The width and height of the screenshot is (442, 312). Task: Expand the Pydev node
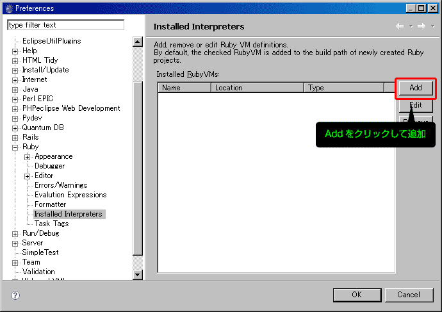(x=15, y=119)
